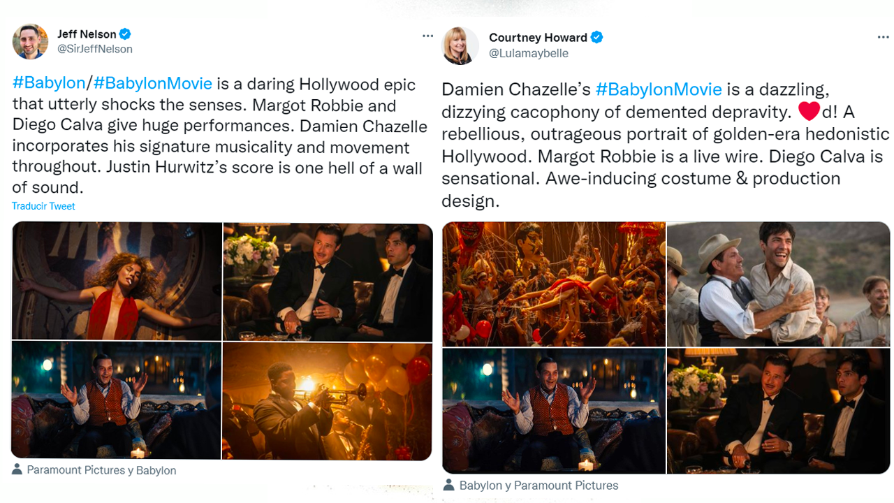Click the verified badge next to Courtney Howard
894x503 pixels.
pyautogui.click(x=597, y=37)
